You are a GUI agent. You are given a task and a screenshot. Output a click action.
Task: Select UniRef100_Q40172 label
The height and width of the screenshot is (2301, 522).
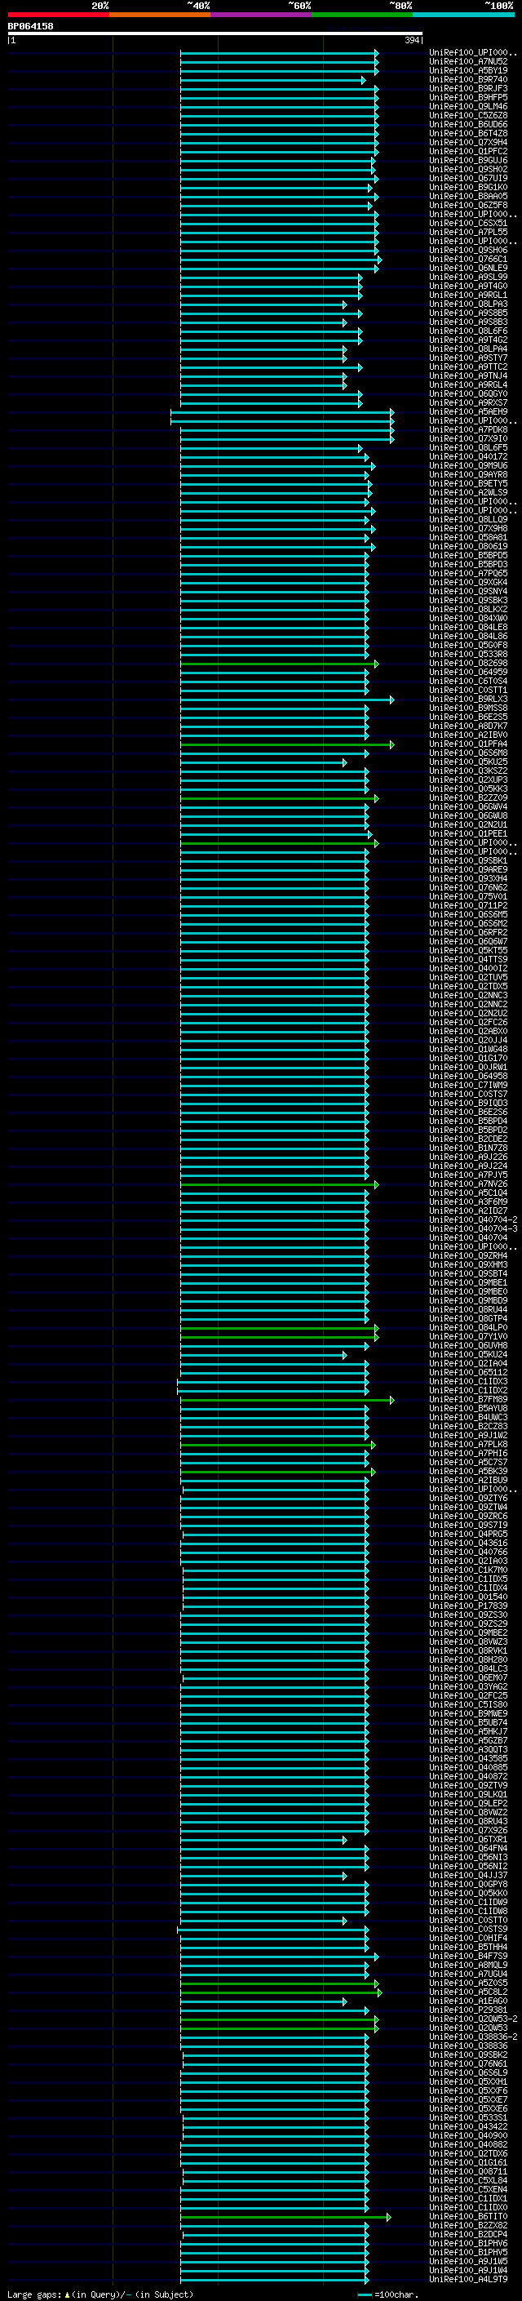tap(467, 456)
